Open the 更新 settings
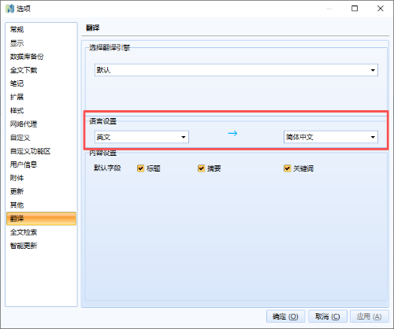 [41, 191]
